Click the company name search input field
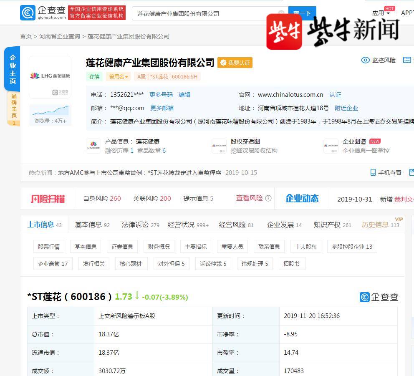Screen dimensions: 414x376 (x=204, y=13)
